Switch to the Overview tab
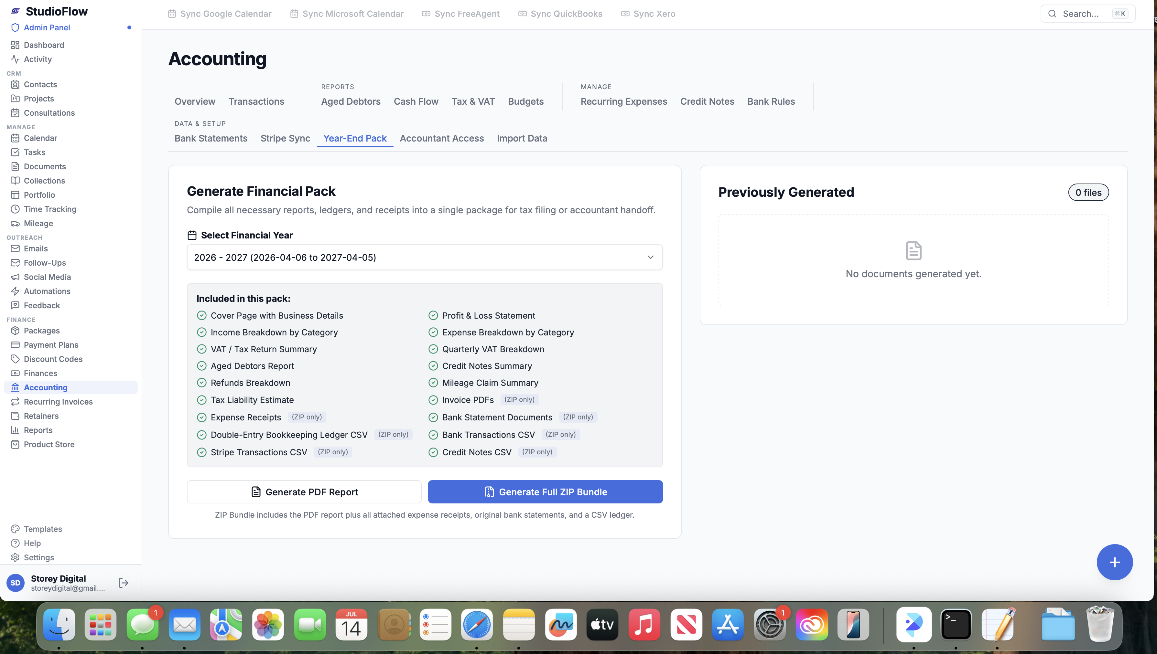 pos(195,101)
